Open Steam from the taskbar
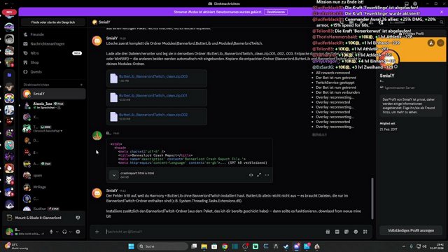The image size is (448, 252). click(286, 246)
